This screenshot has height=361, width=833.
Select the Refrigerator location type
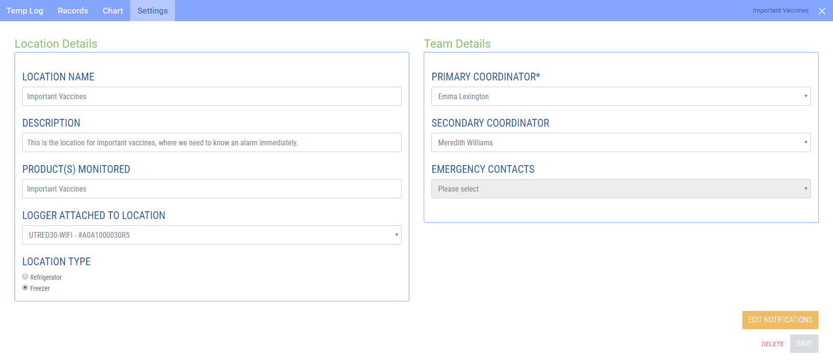pos(25,277)
